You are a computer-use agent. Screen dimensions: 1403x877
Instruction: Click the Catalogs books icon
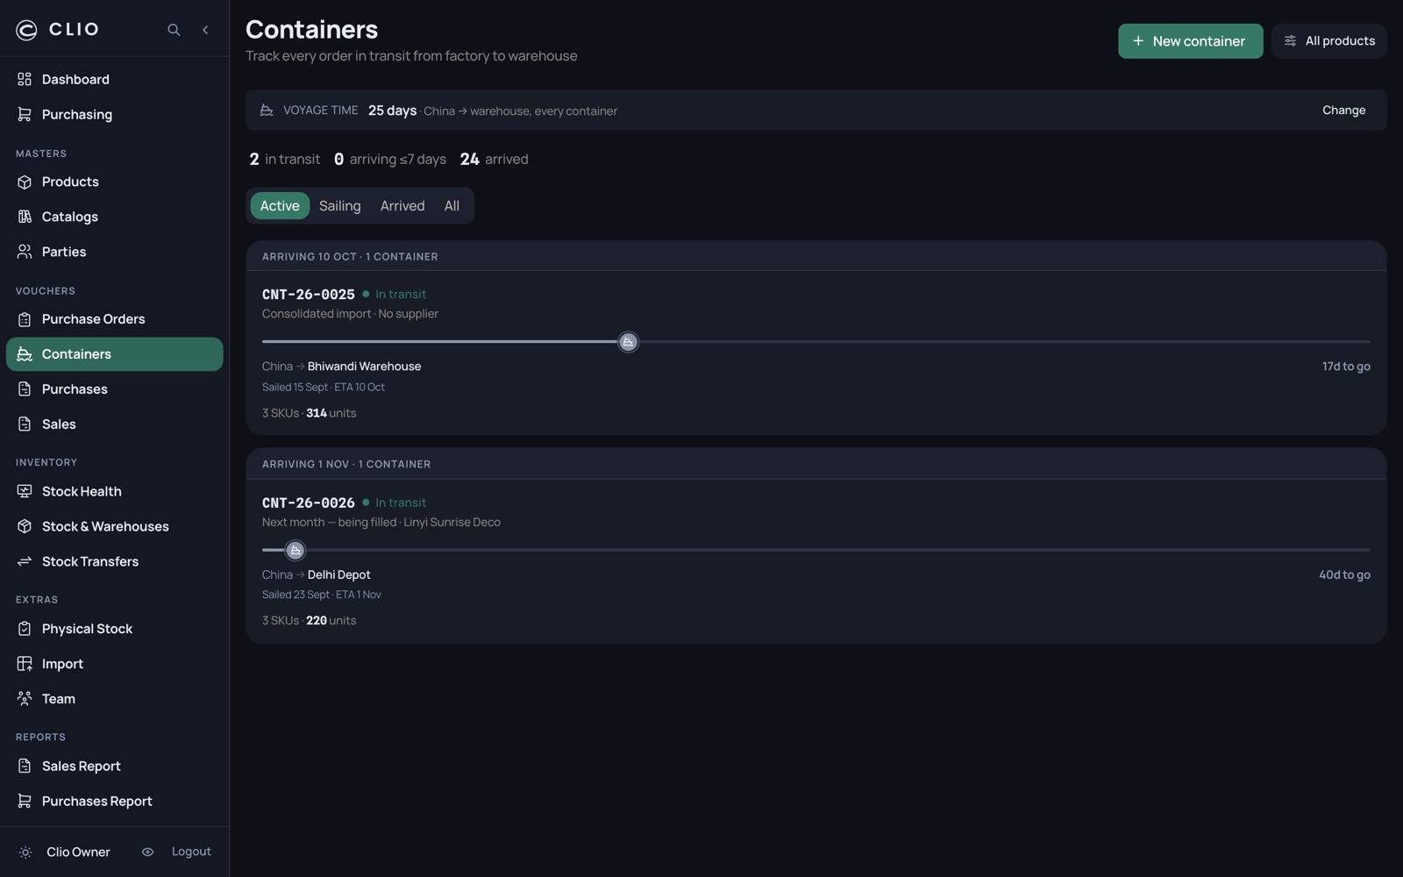[25, 217]
